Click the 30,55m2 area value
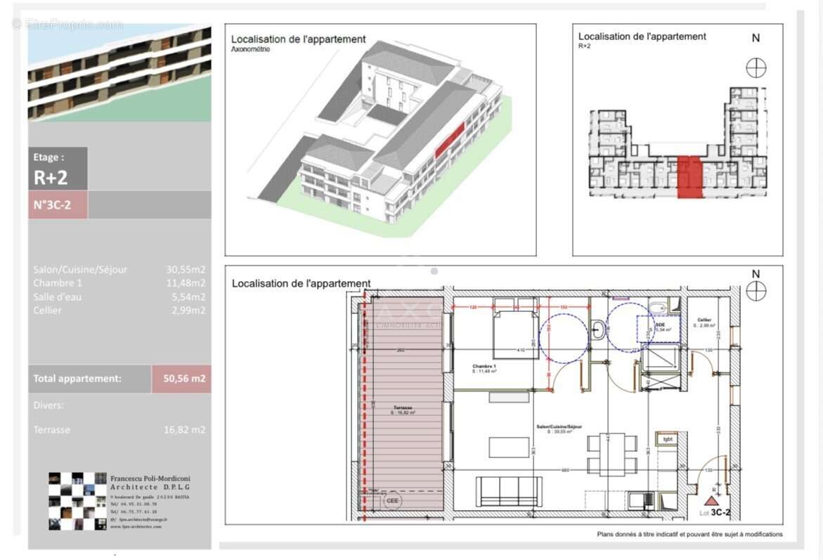Viewport: 823px width, 560px height. coord(186,269)
